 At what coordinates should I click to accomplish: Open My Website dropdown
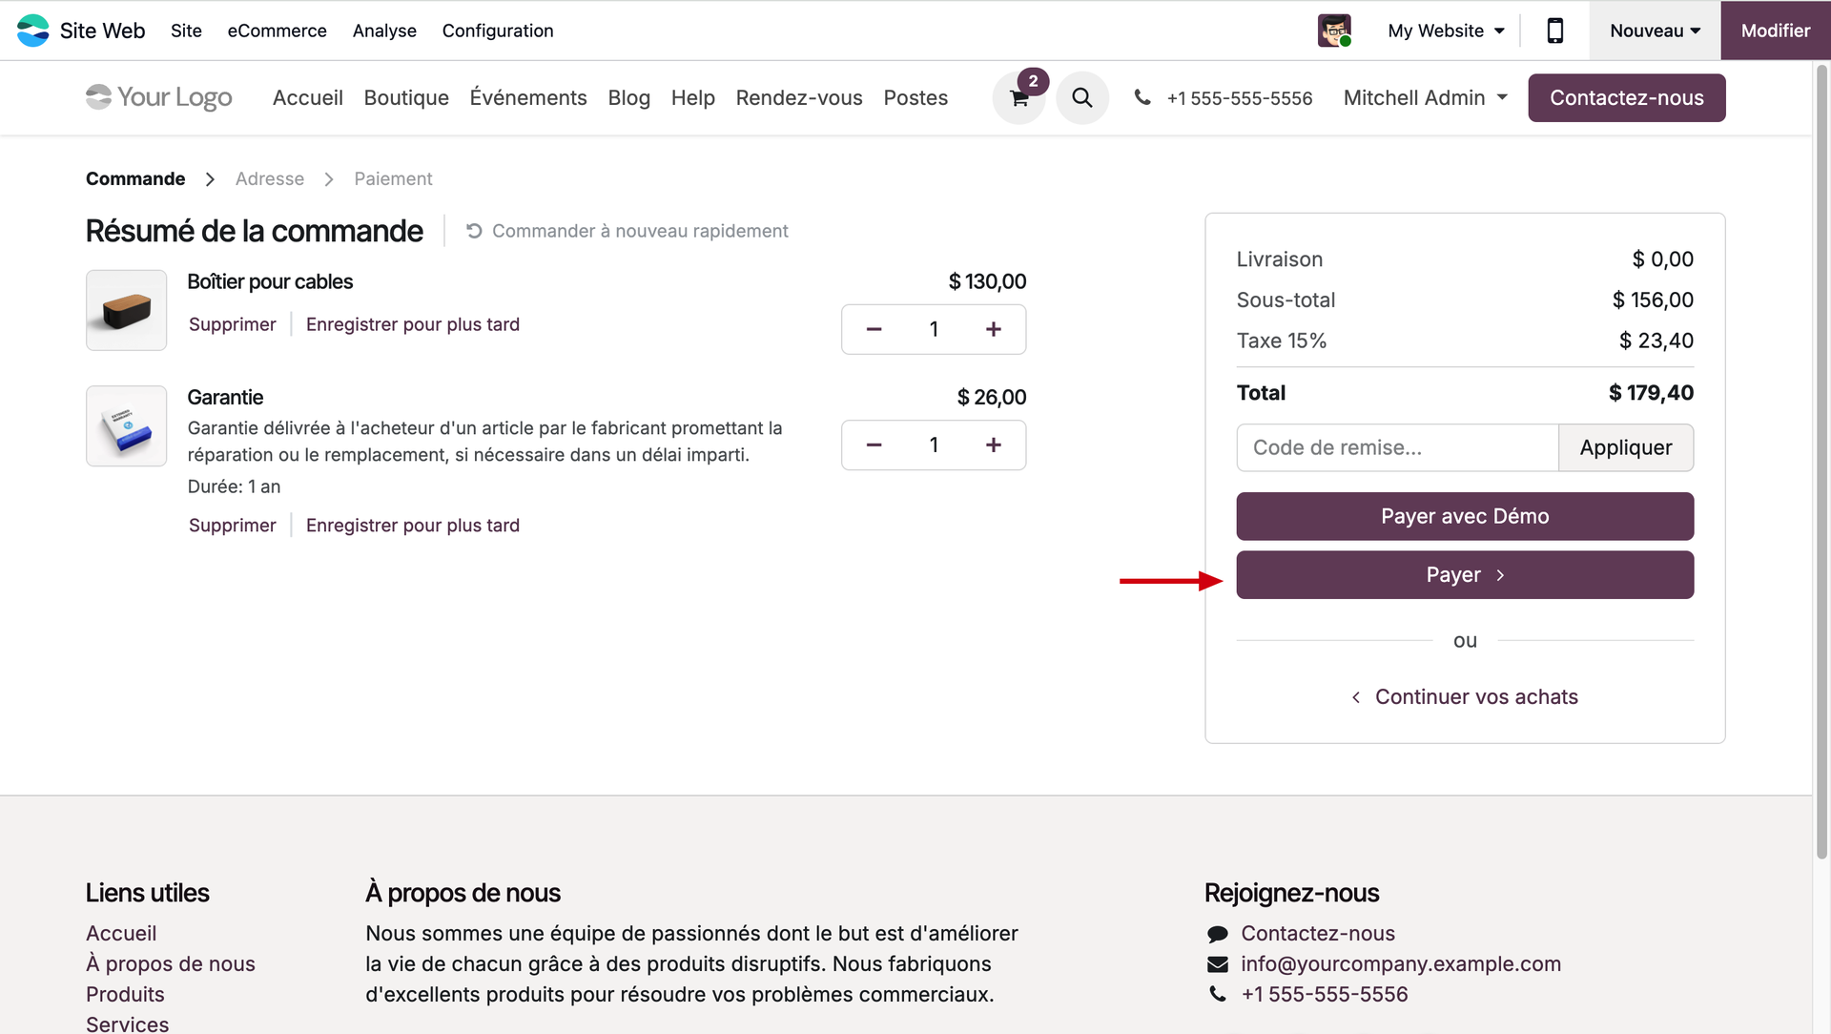coord(1446,31)
